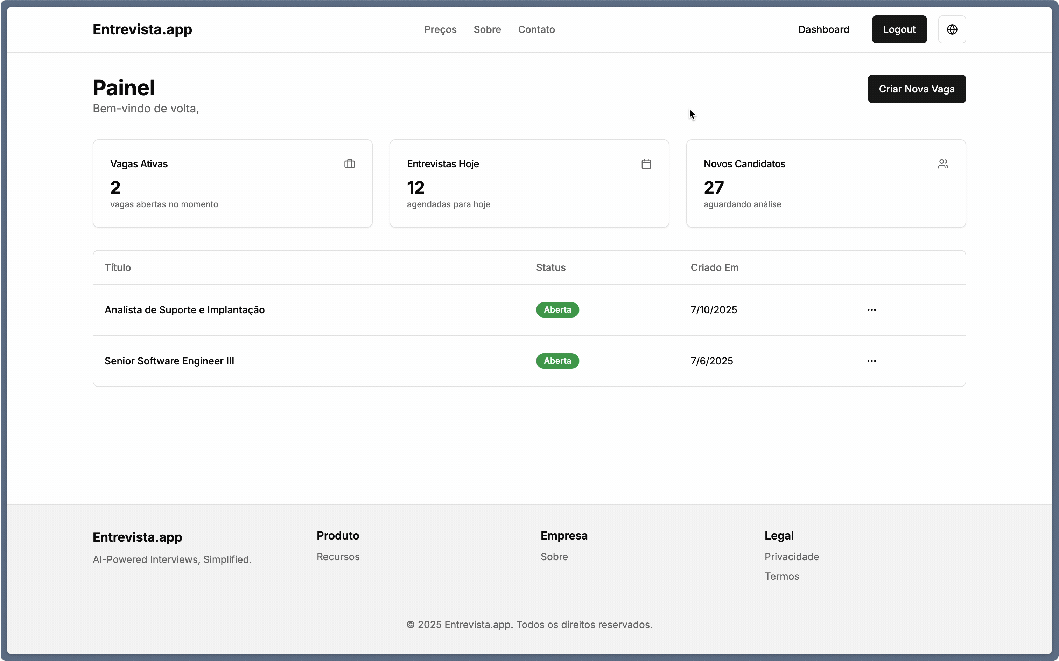Click Aberta badge for Analista de Suporte

click(557, 310)
